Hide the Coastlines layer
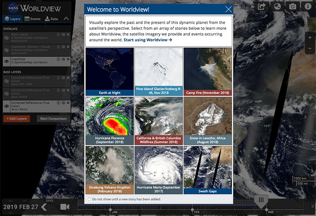Image resolution: width=316 pixels, height=216 pixels. pos(6,61)
